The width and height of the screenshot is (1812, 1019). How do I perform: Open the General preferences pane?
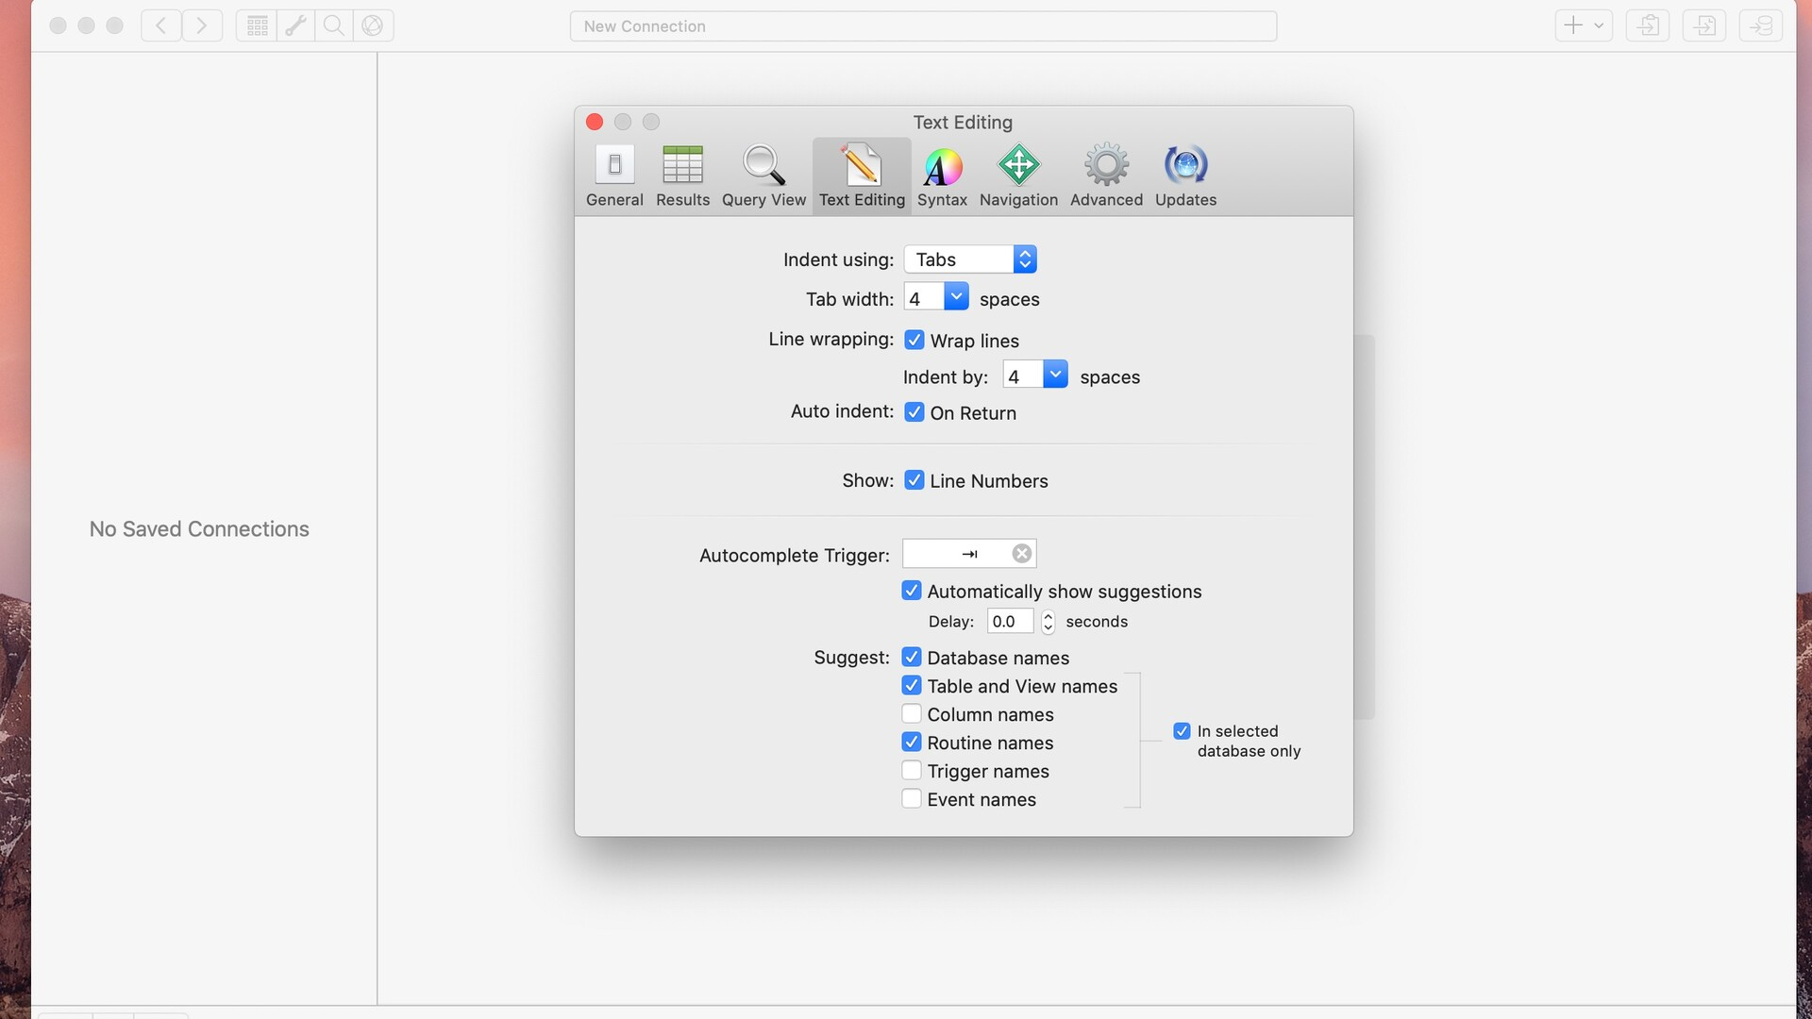point(614,175)
